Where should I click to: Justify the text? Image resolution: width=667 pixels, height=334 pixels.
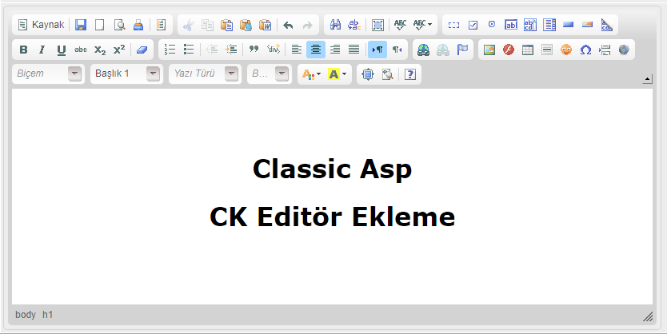coord(354,50)
